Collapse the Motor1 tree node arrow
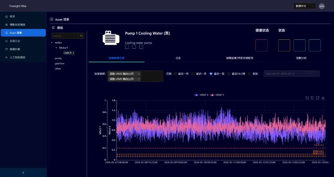This screenshot has height=177, width=334. [56, 48]
